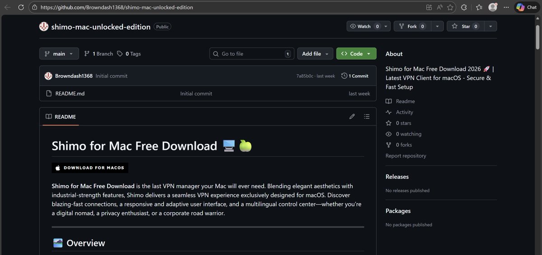
Task: Open the Initial commit message beside Browndash1368
Action: pos(112,76)
